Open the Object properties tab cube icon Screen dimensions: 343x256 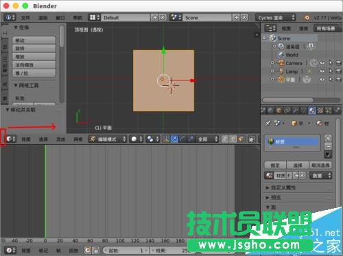(279, 110)
